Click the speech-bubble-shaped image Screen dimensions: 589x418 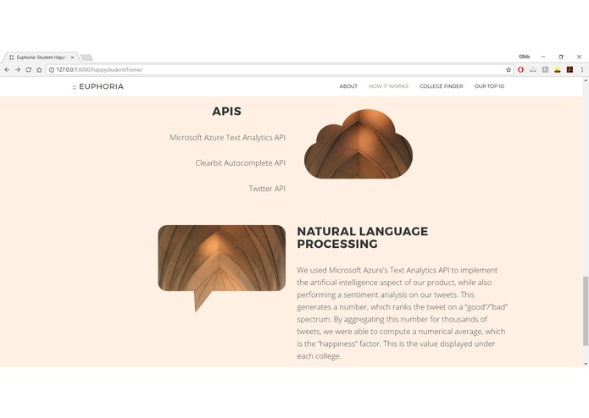(222, 268)
